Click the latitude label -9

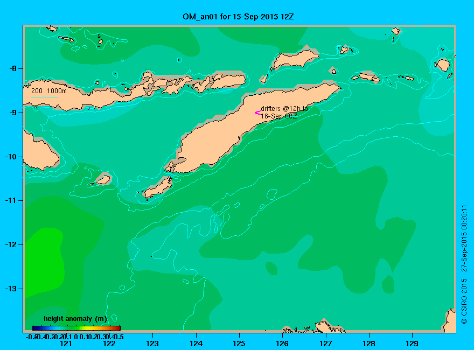(13, 113)
